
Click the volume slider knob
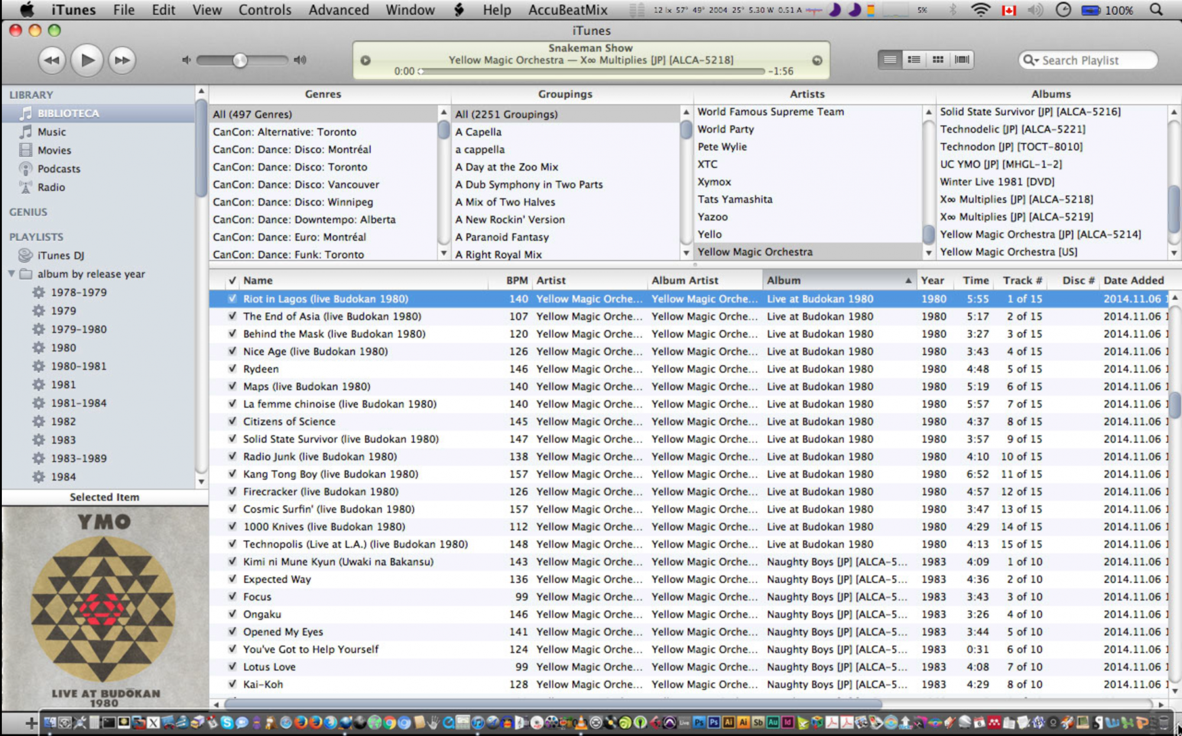click(x=240, y=60)
